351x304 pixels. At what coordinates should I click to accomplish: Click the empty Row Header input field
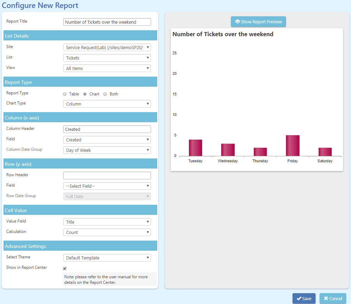107,176
